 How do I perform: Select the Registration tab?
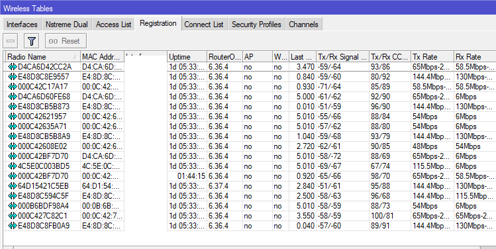tap(158, 23)
